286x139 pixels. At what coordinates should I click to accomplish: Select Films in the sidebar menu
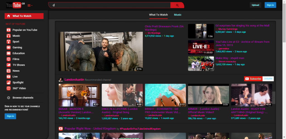click(16, 59)
